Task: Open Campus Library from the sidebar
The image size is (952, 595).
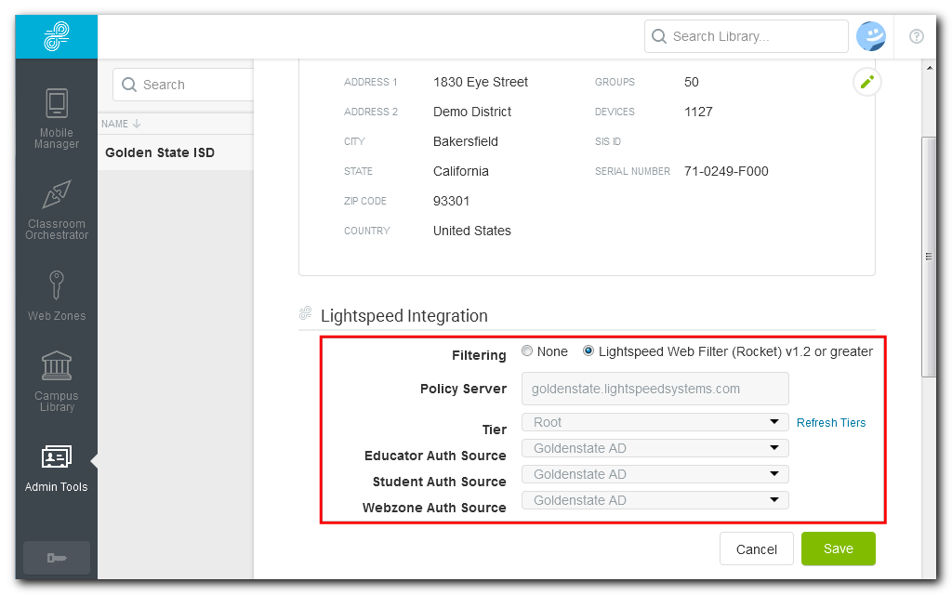Action: pyautogui.click(x=57, y=381)
